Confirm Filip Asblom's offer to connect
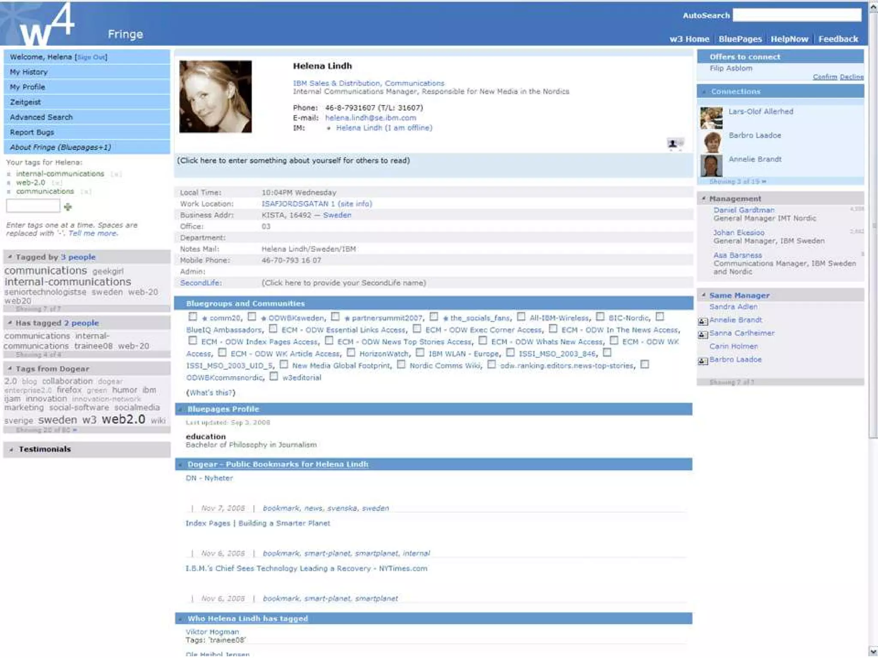 point(825,77)
